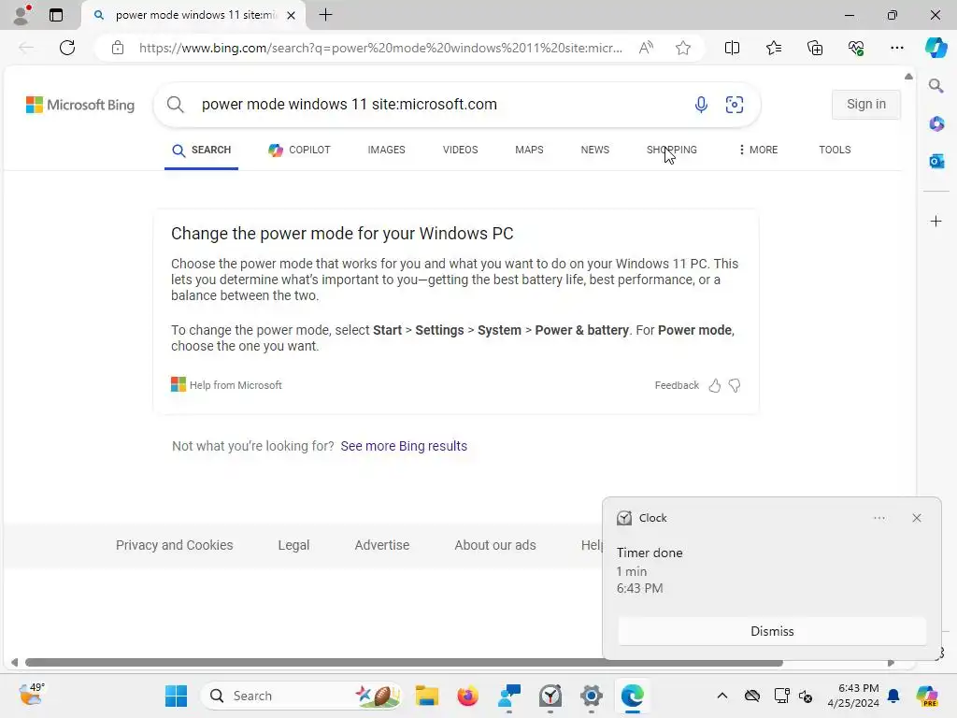Switch to the COPILOT tab

pyautogui.click(x=299, y=151)
